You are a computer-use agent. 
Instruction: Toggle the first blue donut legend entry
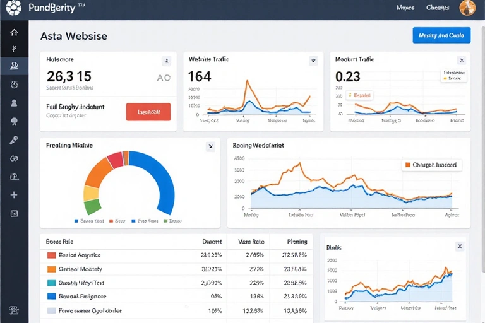click(x=89, y=221)
